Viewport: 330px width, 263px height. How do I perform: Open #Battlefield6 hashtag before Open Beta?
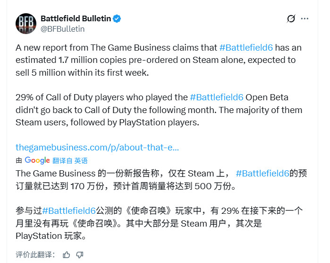pyautogui.click(x=217, y=97)
